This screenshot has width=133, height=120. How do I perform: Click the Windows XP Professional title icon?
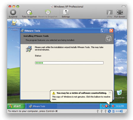tap(52, 7)
